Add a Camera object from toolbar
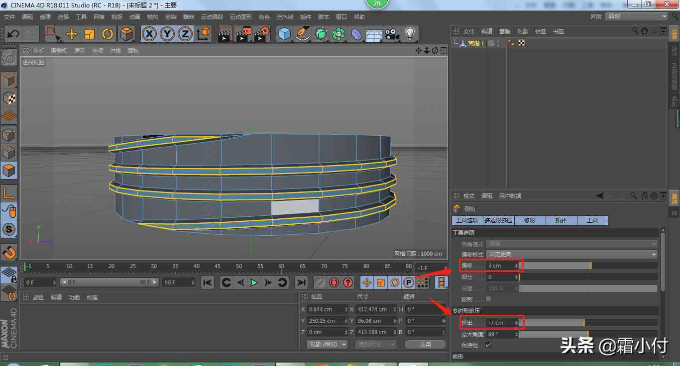 click(x=392, y=34)
